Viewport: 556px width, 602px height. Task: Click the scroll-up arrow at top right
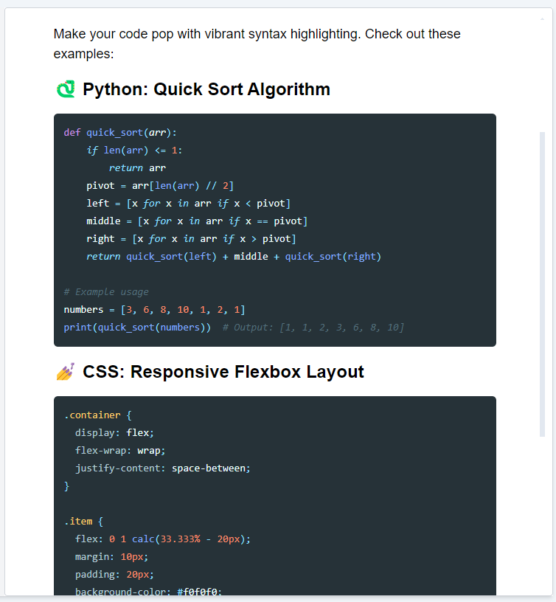pyautogui.click(x=543, y=18)
